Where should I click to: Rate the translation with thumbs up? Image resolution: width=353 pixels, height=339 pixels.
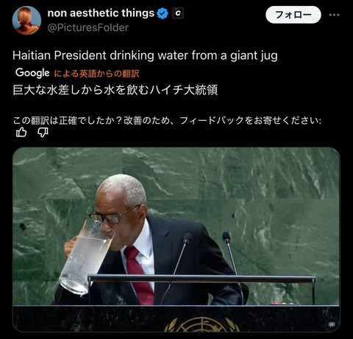point(21,133)
